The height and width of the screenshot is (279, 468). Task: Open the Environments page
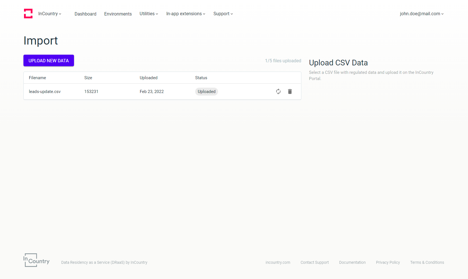pos(118,14)
